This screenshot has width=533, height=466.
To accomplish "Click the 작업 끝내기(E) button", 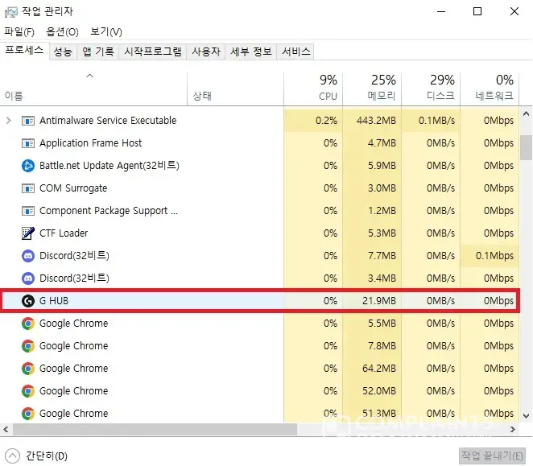I will click(492, 456).
